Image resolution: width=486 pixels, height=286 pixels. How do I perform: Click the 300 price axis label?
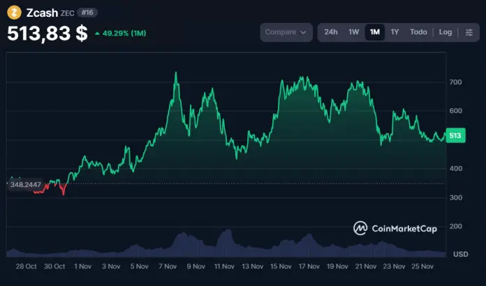tap(455, 197)
